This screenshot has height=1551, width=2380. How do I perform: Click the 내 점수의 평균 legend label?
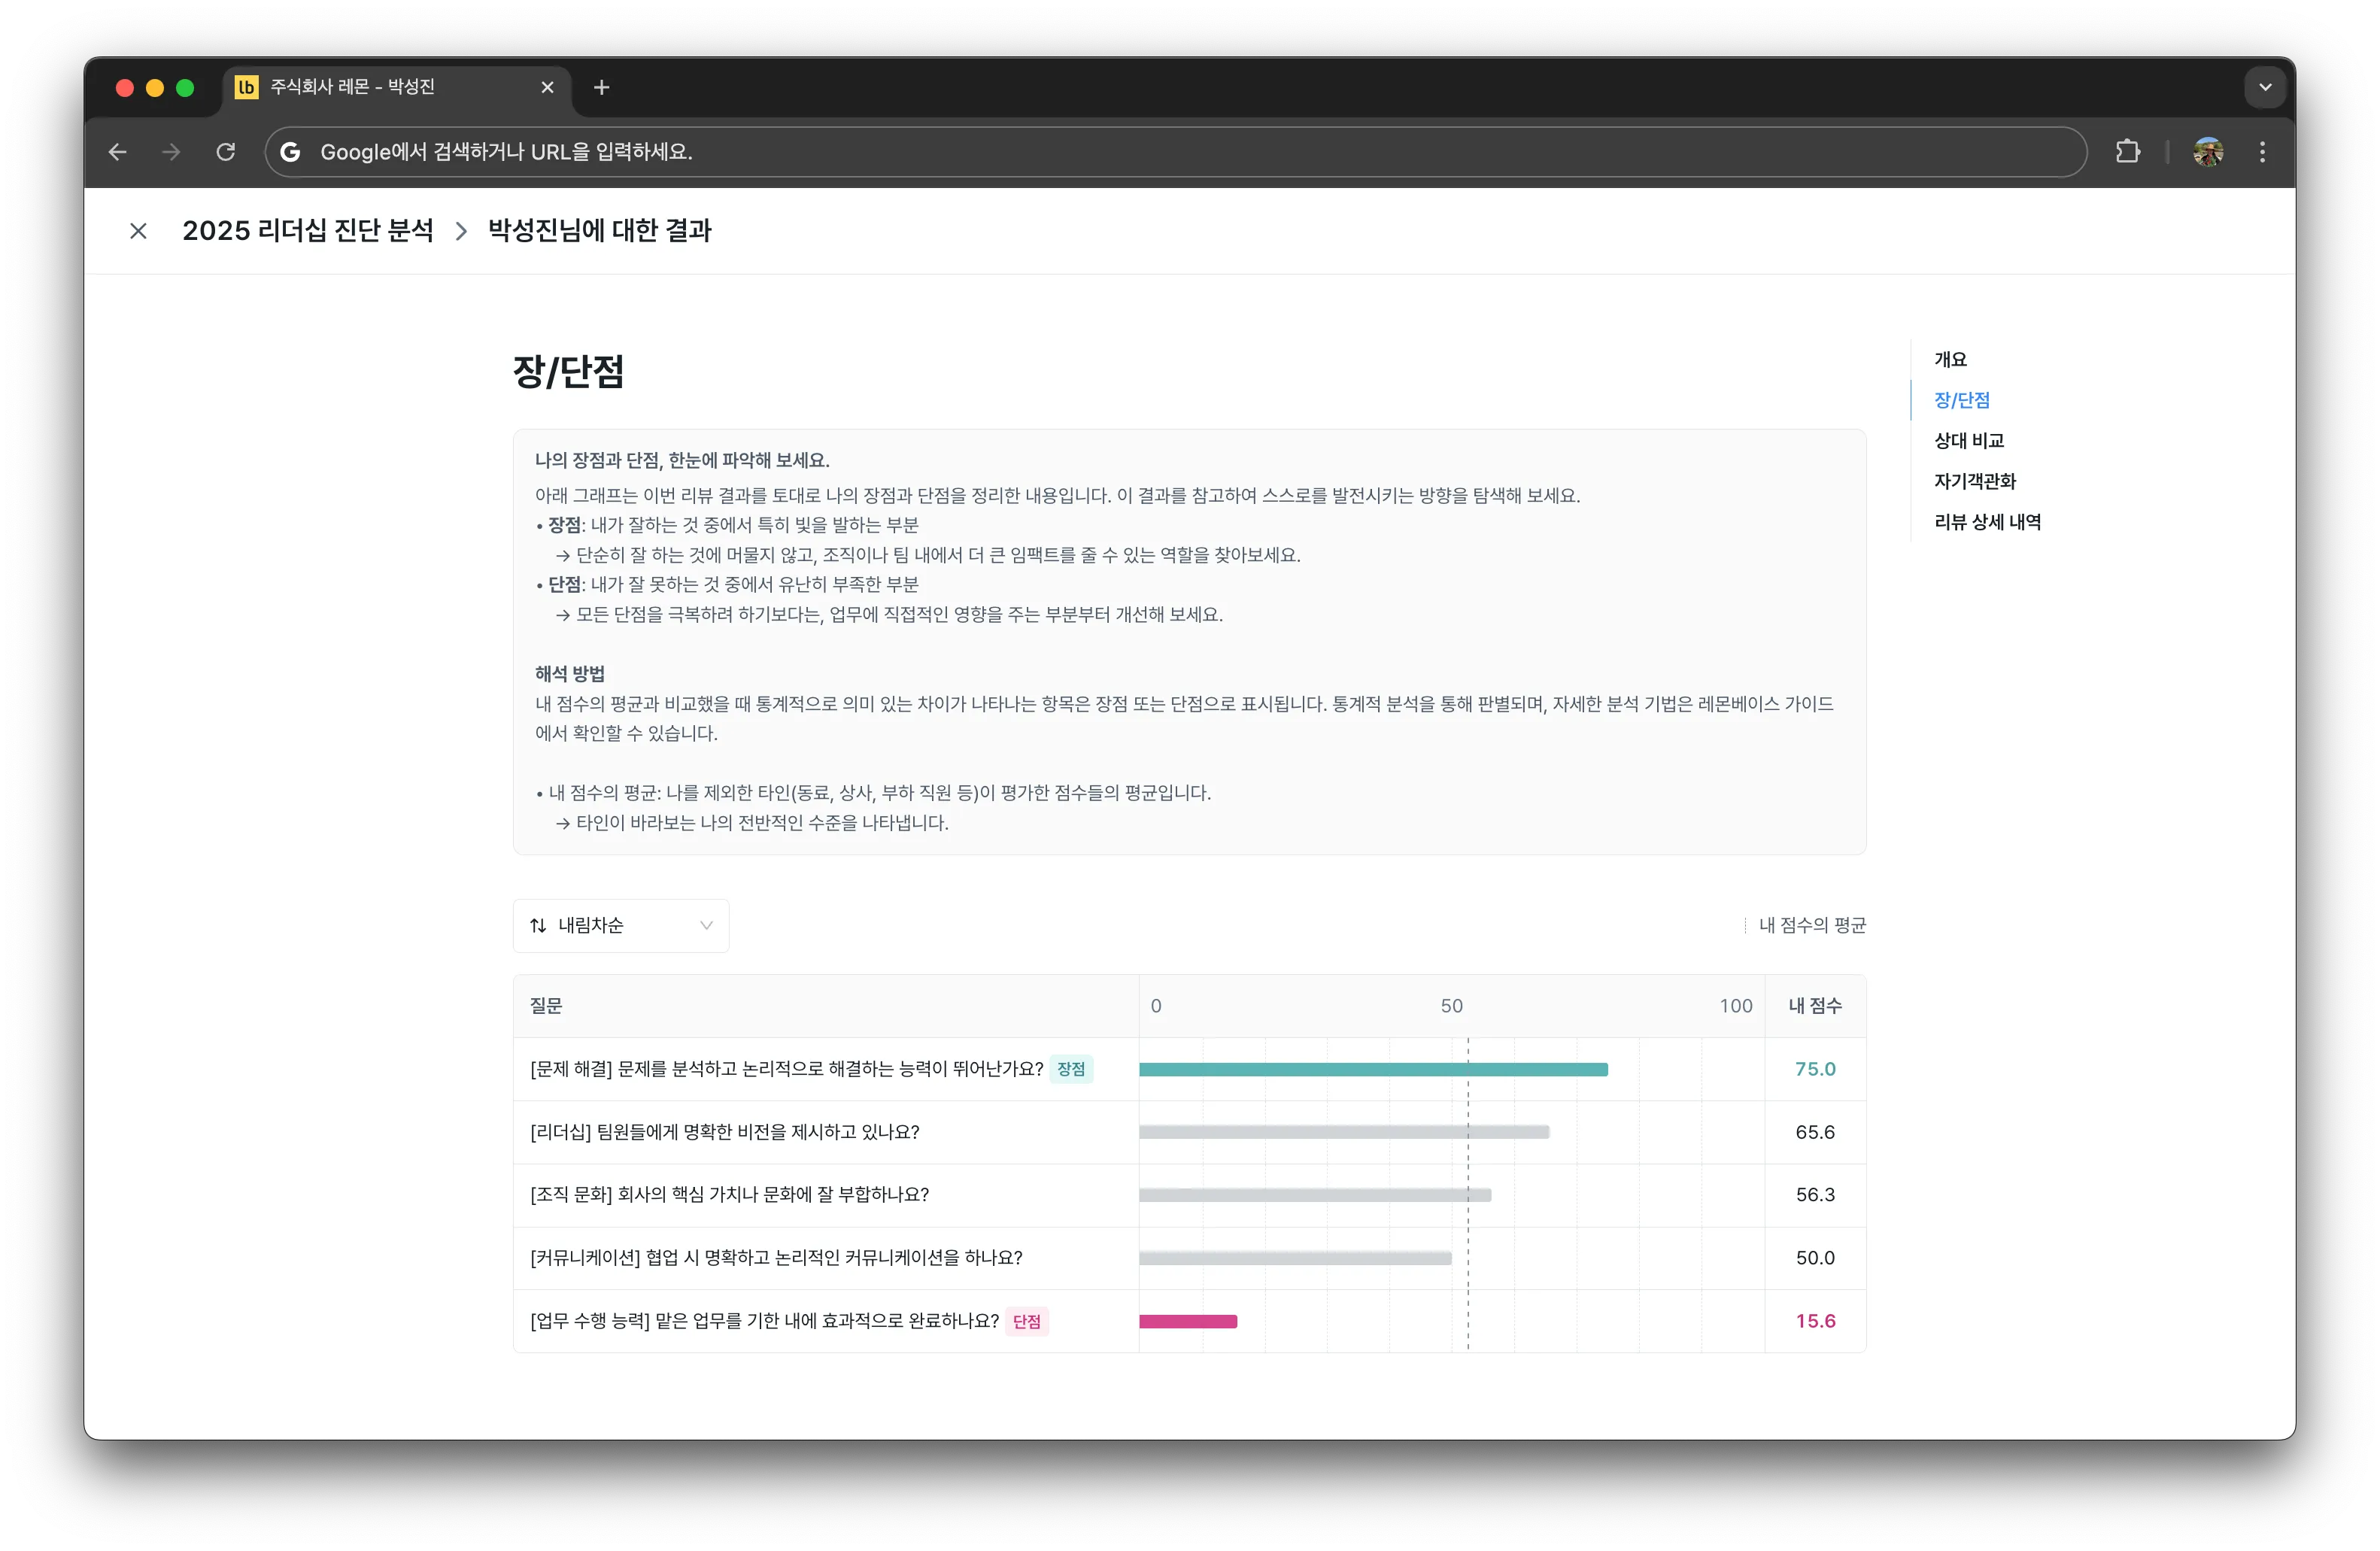tap(1812, 925)
